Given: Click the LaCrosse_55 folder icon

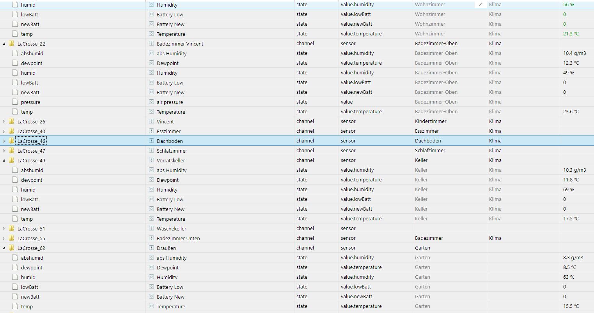Looking at the screenshot, I should coord(11,238).
